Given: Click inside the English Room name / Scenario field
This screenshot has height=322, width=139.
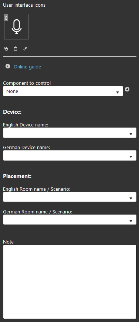Looking at the screenshot, I should pos(69,197).
